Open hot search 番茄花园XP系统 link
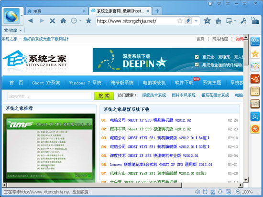The image size is (263, 197). click(x=215, y=95)
